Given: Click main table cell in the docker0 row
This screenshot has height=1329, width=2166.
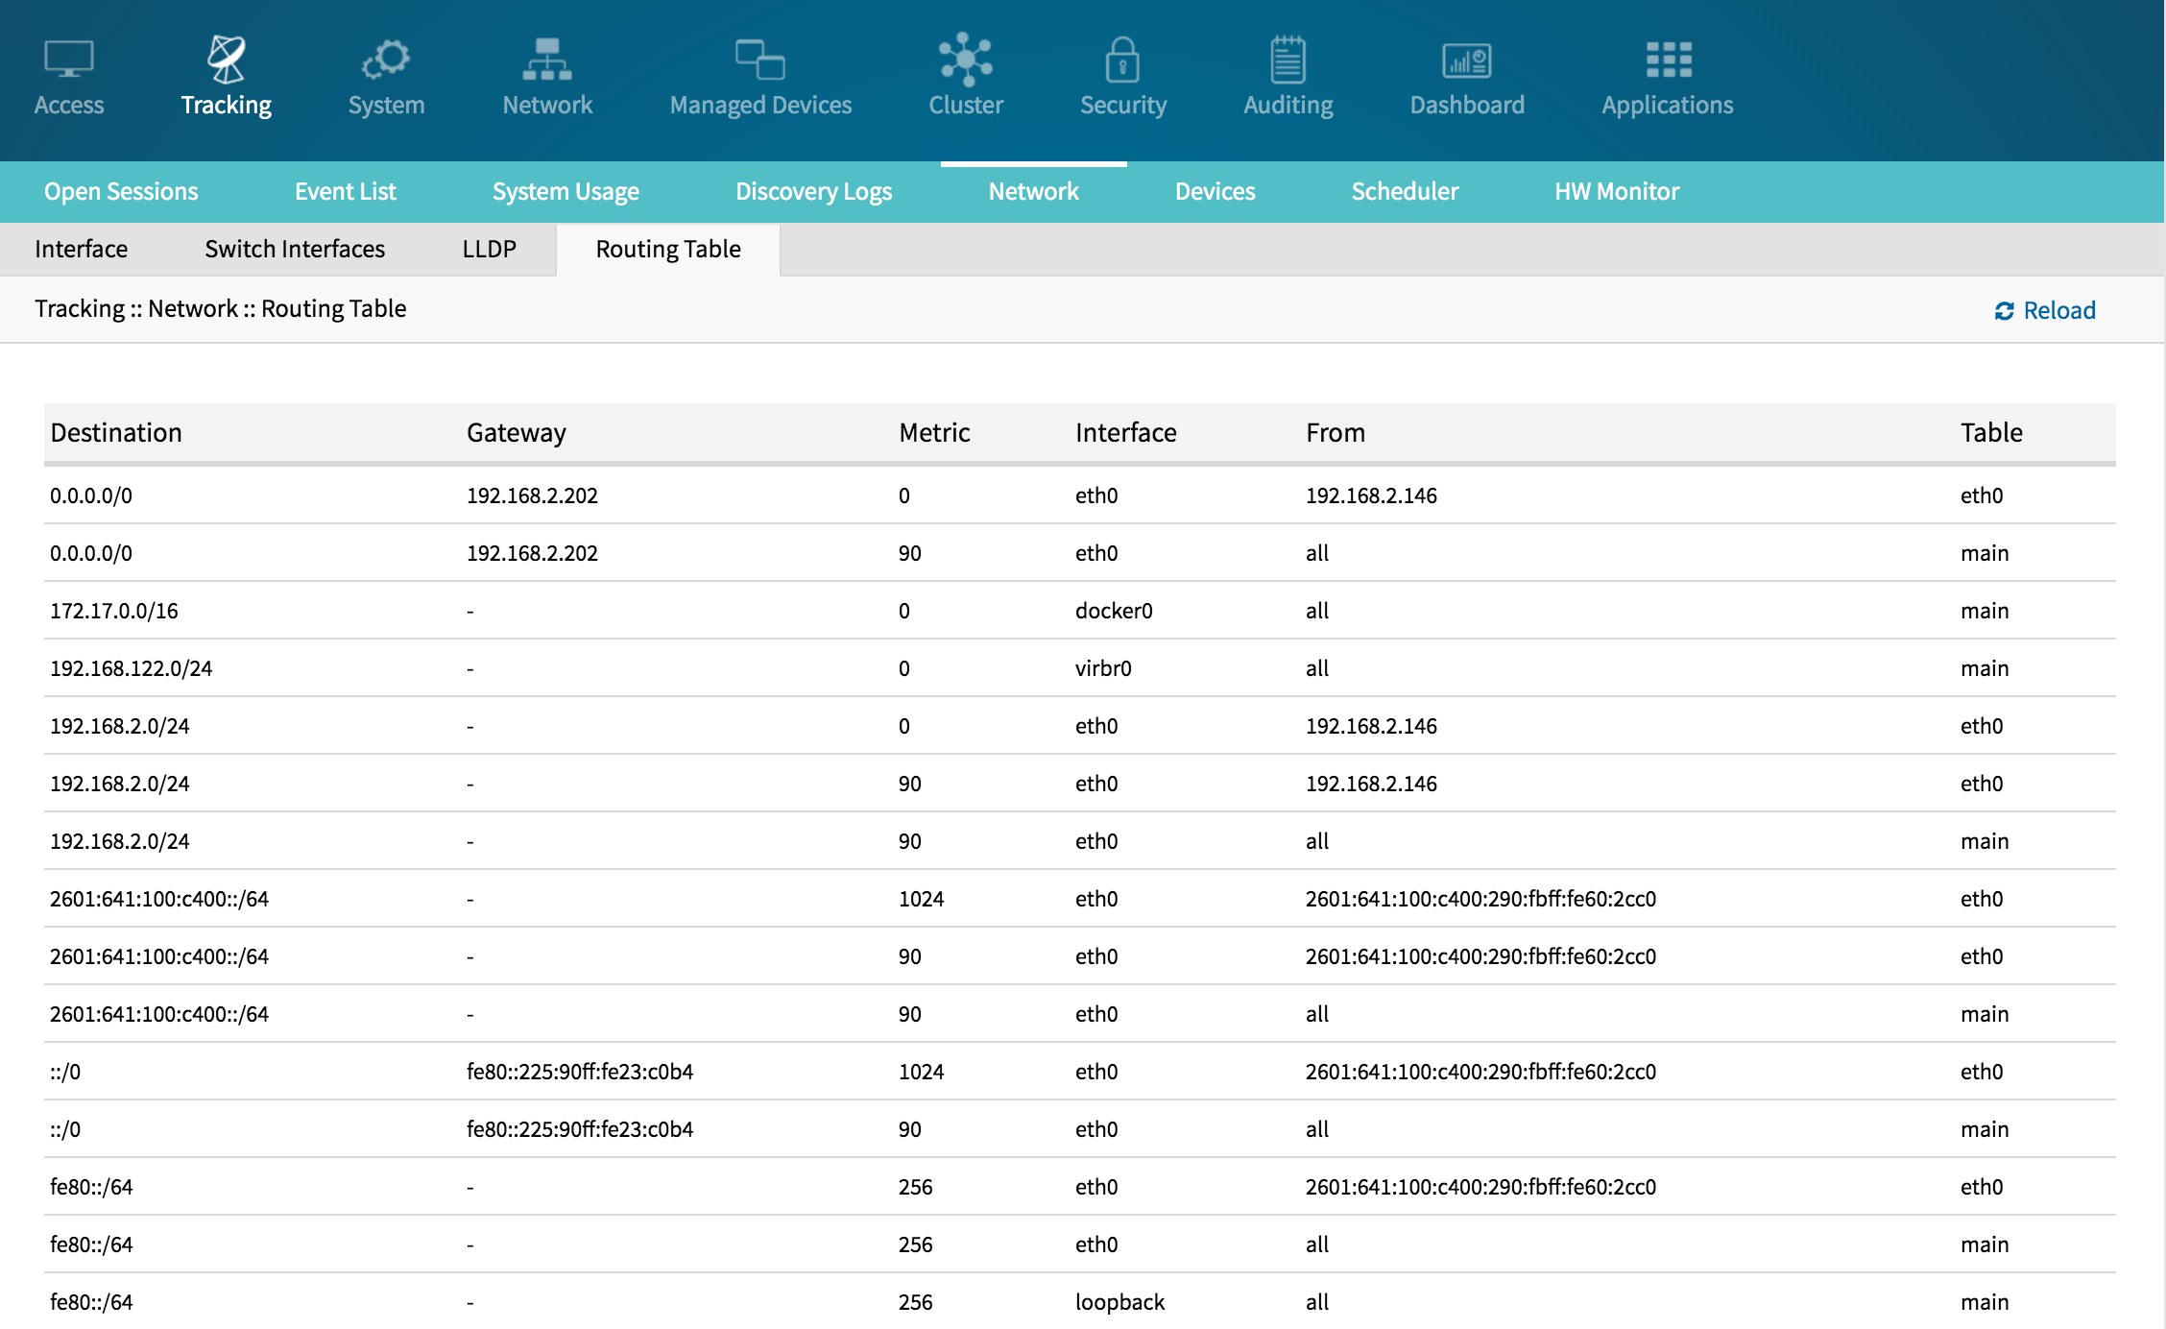Looking at the screenshot, I should coord(1985,611).
